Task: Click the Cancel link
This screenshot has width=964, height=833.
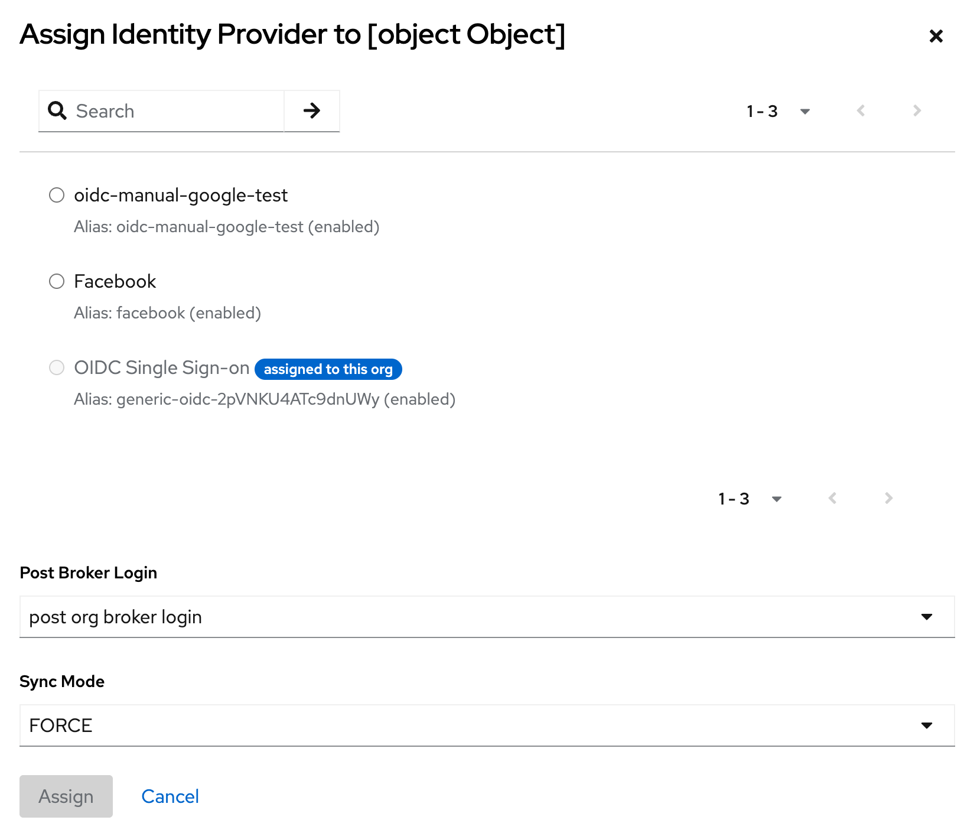Action: tap(170, 796)
